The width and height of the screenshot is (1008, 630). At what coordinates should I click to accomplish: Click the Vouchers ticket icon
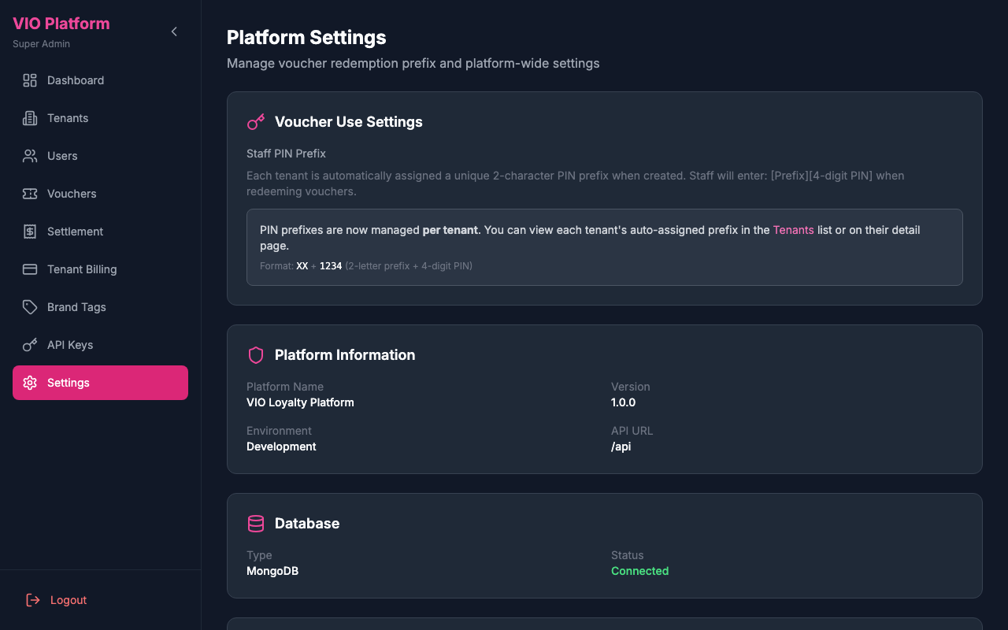[30, 193]
